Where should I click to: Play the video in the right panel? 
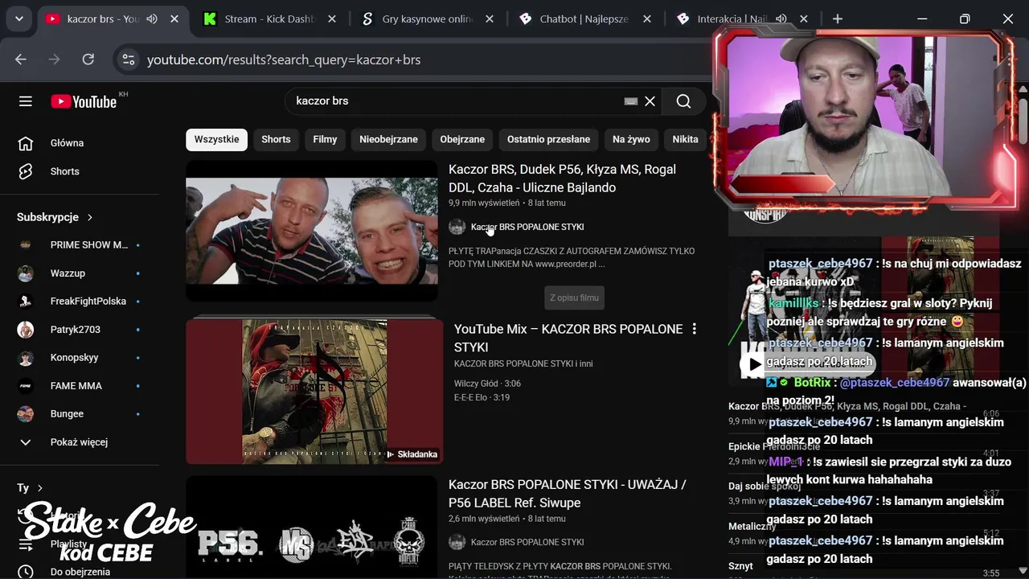click(753, 363)
